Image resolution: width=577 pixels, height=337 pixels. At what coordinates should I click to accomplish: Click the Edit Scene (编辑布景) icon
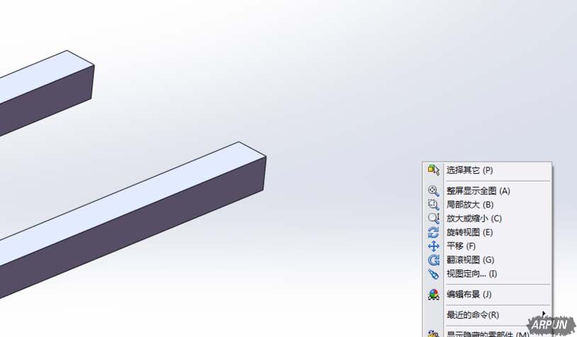[434, 294]
